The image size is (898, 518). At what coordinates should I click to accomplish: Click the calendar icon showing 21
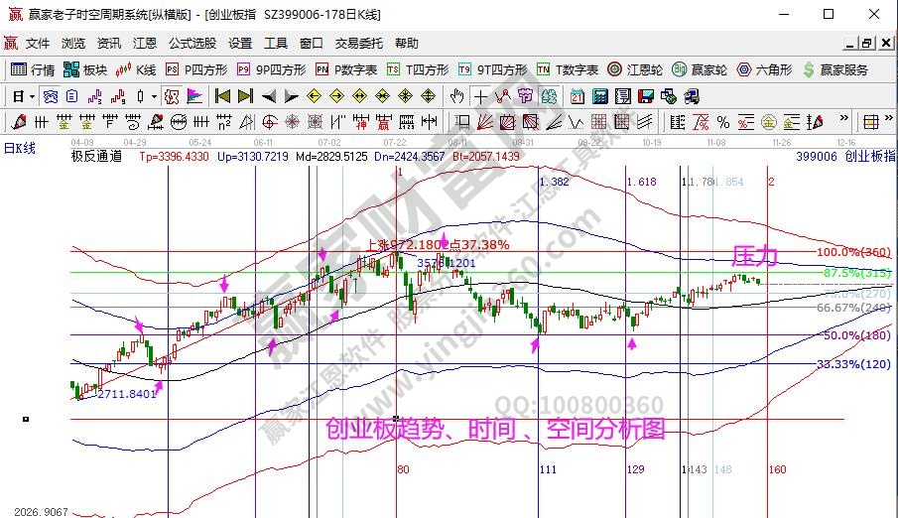[x=577, y=96]
